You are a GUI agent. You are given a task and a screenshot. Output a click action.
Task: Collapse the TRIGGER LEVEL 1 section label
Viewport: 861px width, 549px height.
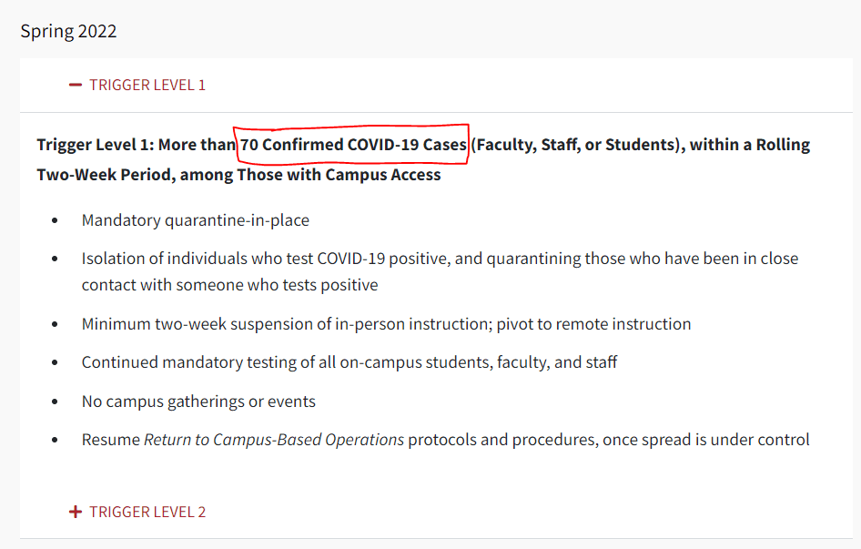(x=147, y=85)
